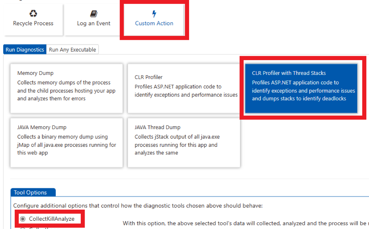
Task: Enable the CollectKillAnalyze radio button
Action: pyautogui.click(x=23, y=219)
